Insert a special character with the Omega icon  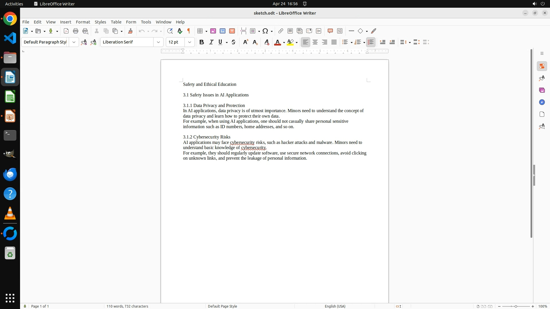(265, 31)
